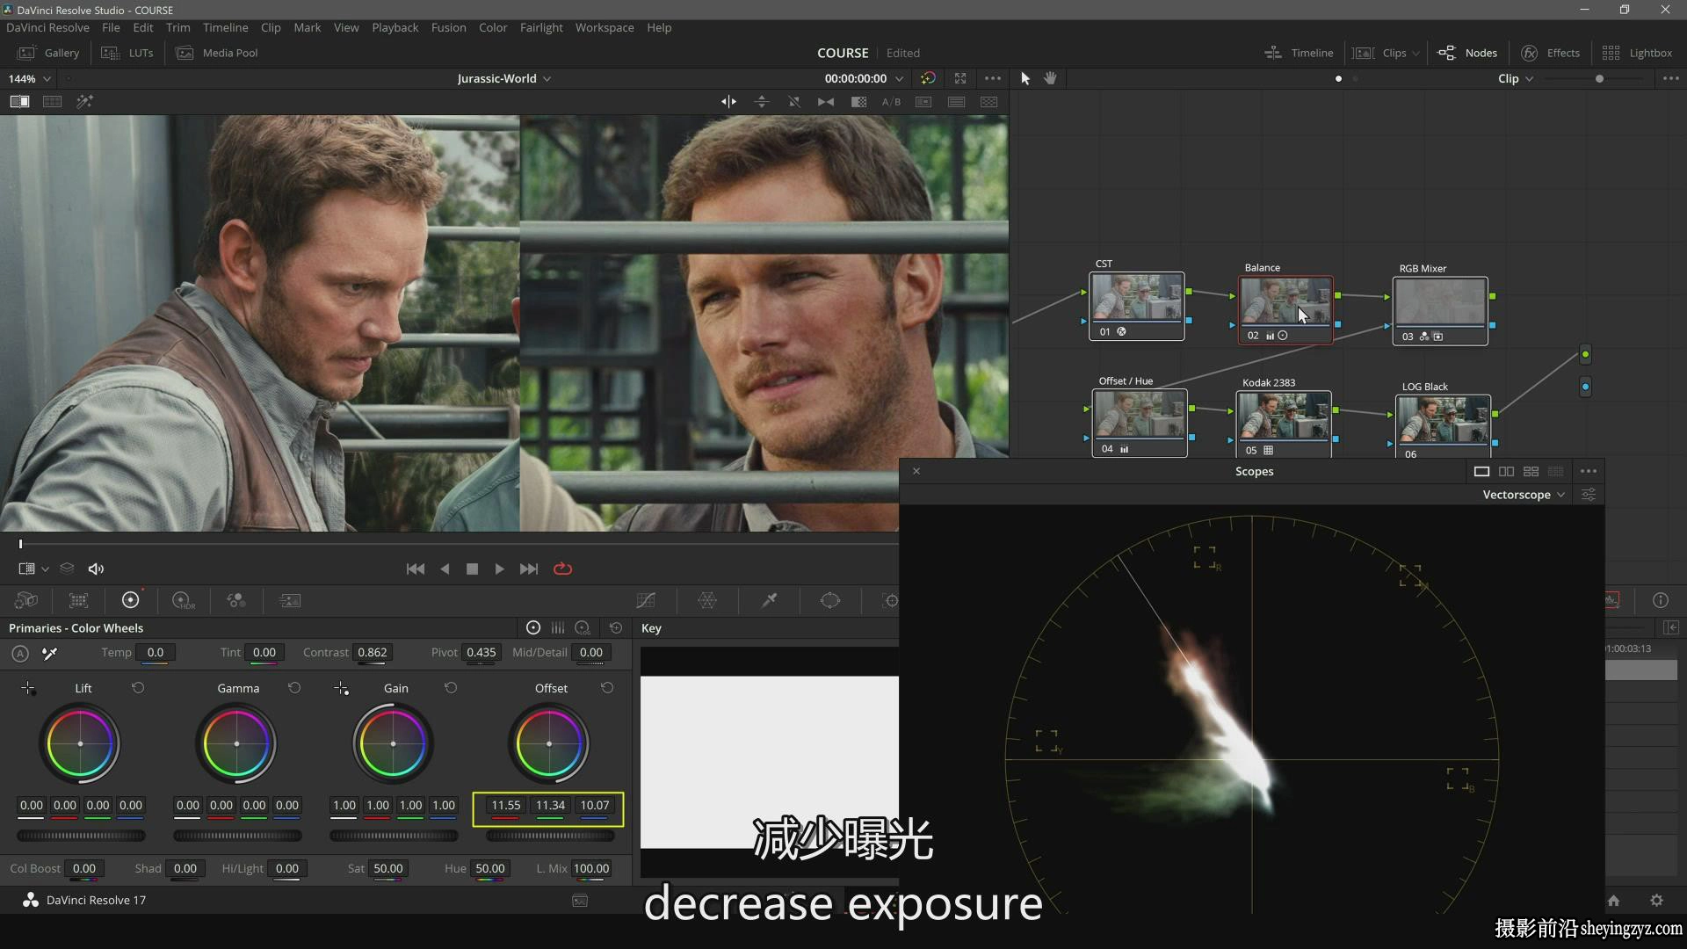Change the Vectorscope scope type dropdown
This screenshot has height=949, width=1687.
click(x=1524, y=495)
